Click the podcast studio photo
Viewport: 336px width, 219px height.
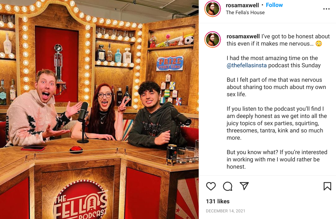[99, 109]
